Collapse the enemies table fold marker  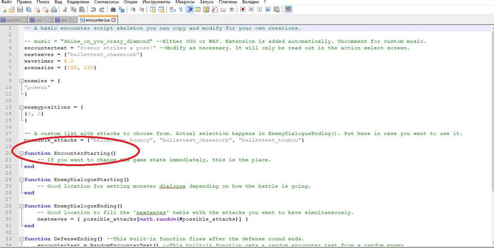click(21, 81)
